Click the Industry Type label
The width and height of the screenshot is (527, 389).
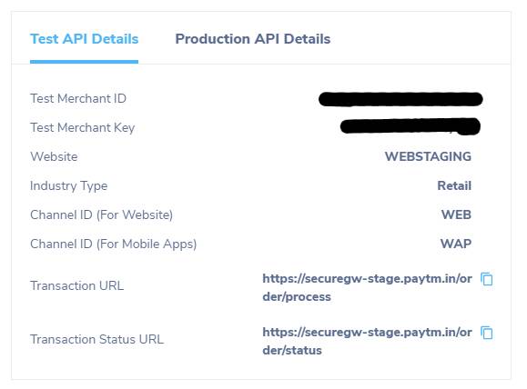tap(69, 186)
